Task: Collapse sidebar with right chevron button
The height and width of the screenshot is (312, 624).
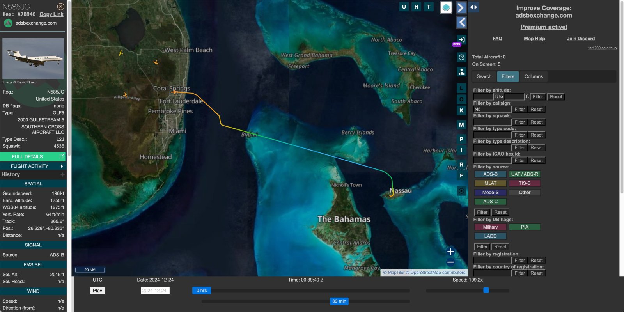Action: 461,7
